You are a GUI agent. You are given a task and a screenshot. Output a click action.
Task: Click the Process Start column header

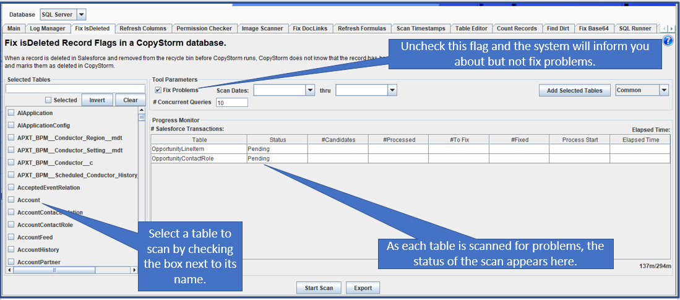click(x=580, y=140)
